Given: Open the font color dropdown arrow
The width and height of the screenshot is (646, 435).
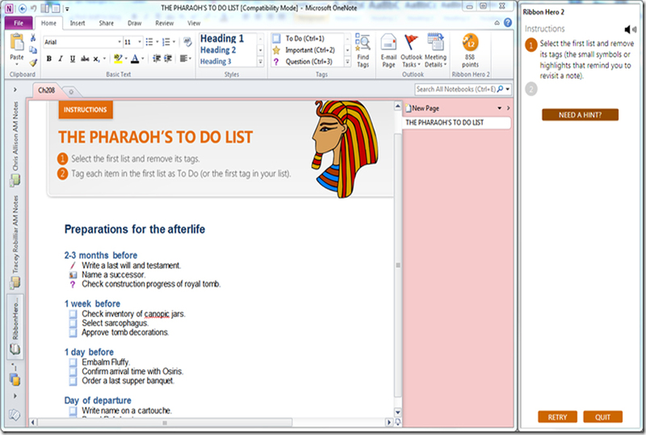Looking at the screenshot, I should 143,59.
